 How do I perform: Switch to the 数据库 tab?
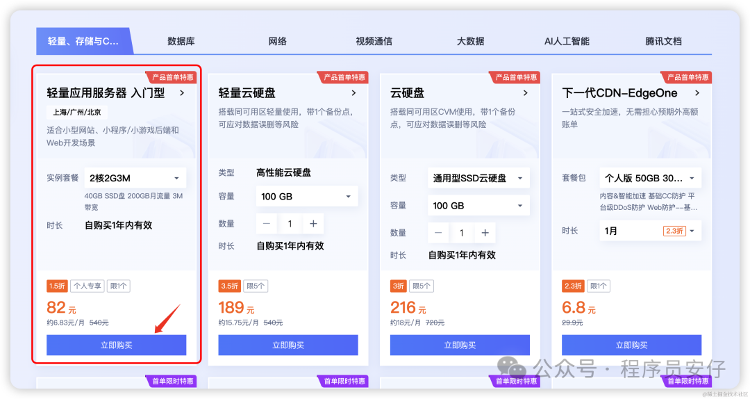point(181,41)
